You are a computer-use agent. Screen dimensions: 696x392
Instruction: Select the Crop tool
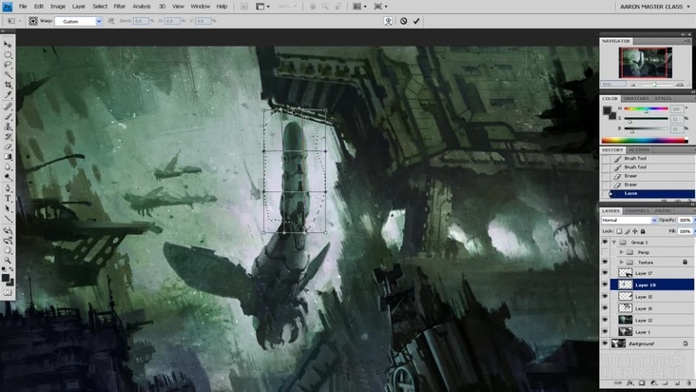(9, 86)
